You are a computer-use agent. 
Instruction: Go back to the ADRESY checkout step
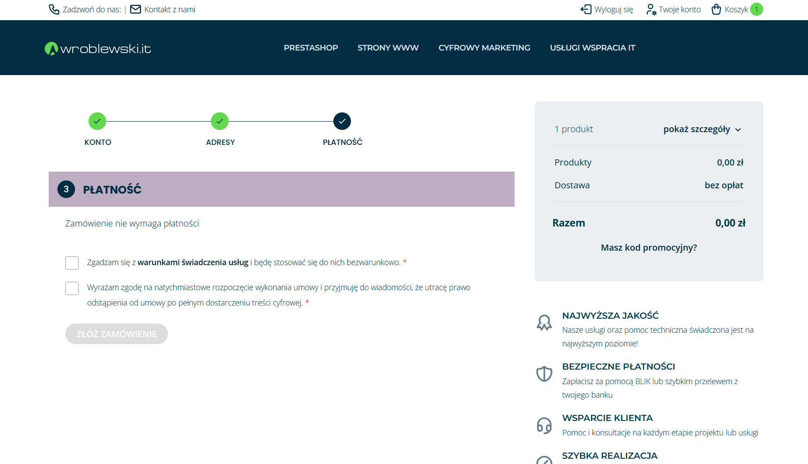(220, 122)
